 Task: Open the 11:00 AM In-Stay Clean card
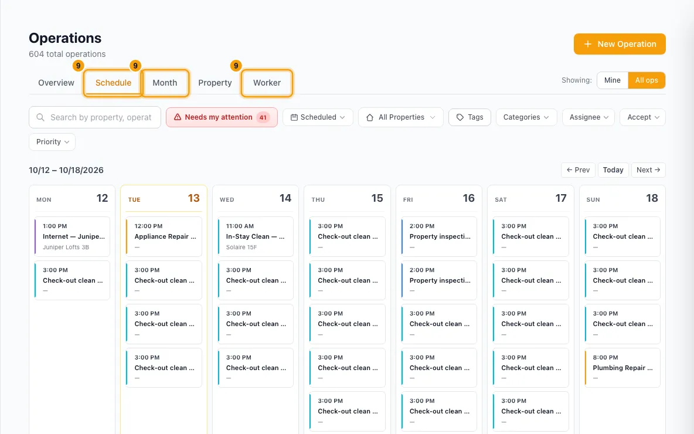coord(256,236)
